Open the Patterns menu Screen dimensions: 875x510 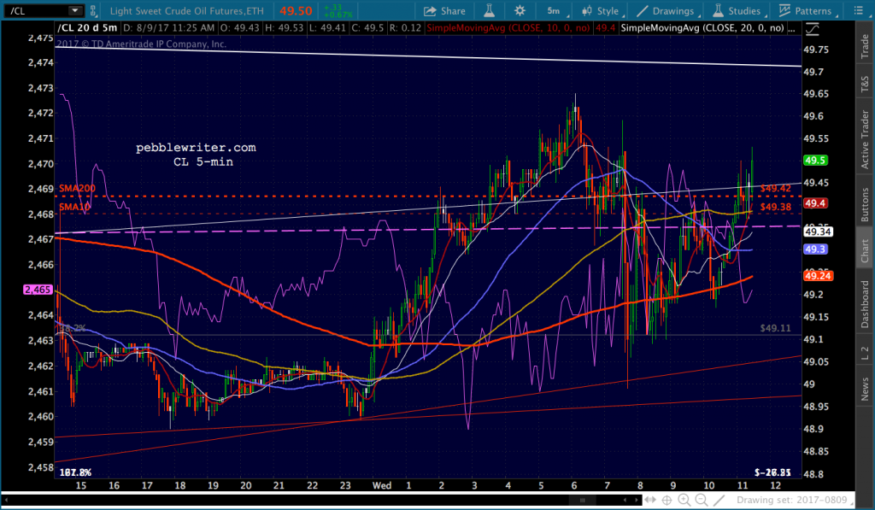[x=803, y=11]
